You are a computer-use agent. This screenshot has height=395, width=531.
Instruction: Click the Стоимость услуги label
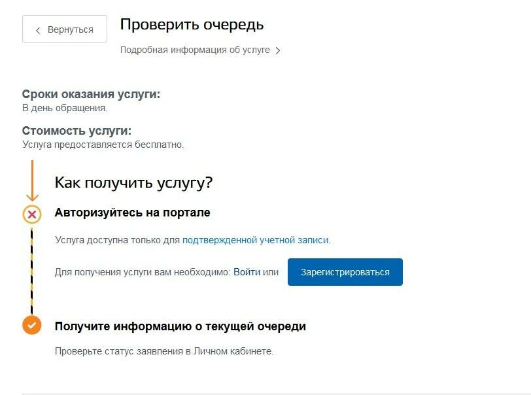coord(77,130)
